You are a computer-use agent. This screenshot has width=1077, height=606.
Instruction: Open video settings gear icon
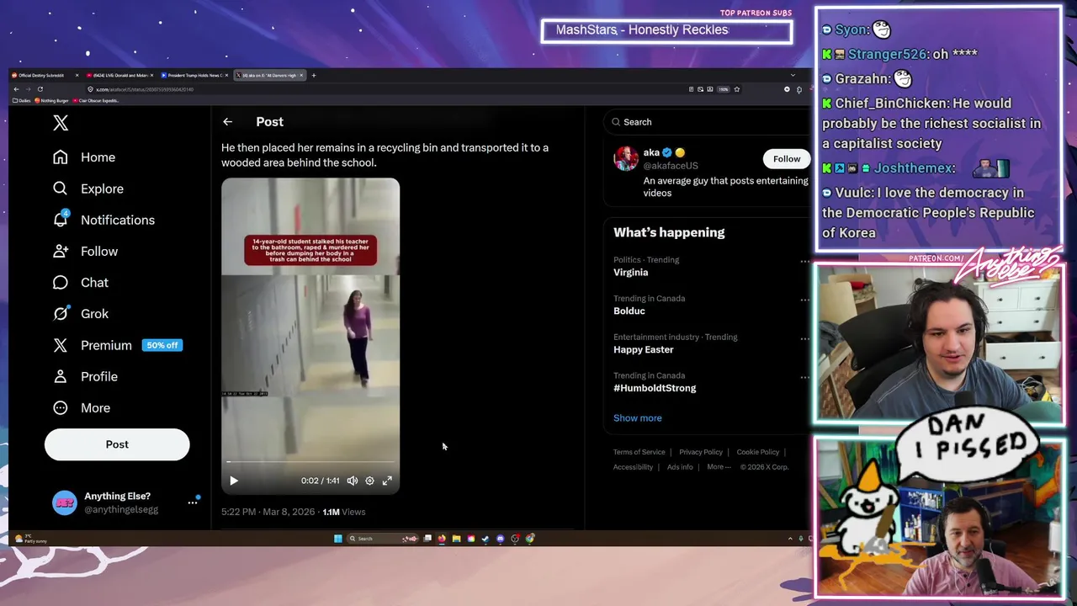pyautogui.click(x=369, y=481)
